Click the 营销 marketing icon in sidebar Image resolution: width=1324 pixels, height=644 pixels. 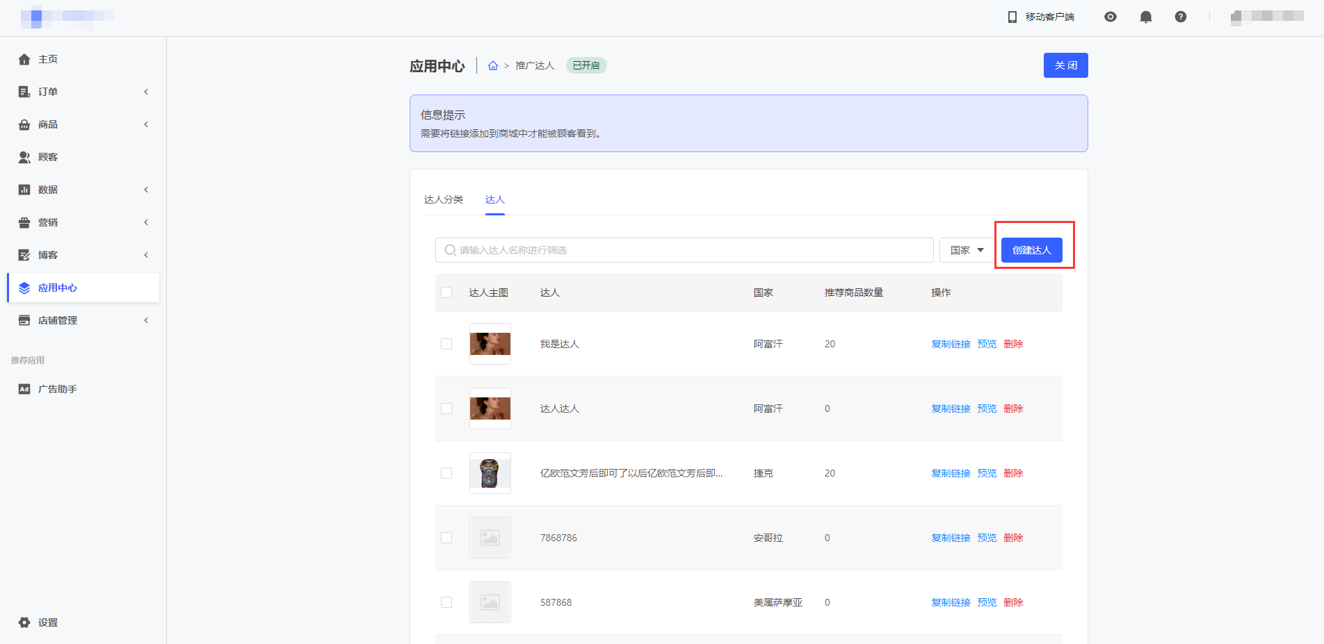point(24,222)
